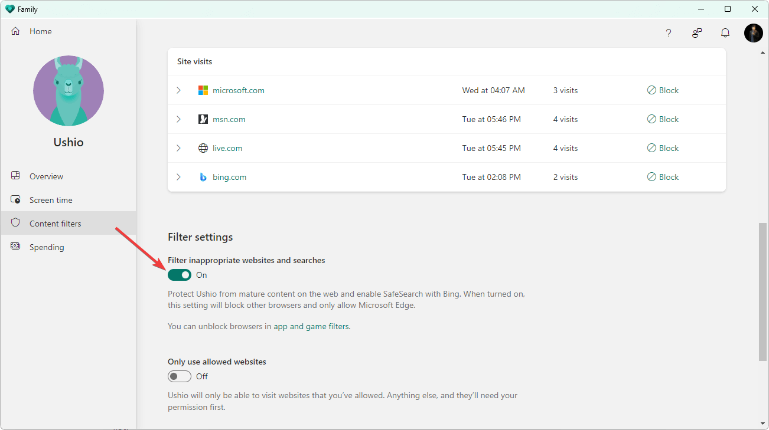Enable Only use allowed websites toggle
This screenshot has width=769, height=430.
[180, 376]
